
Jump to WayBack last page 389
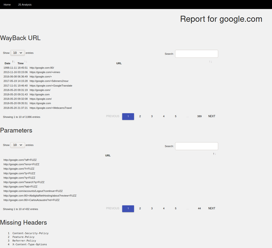pos(199,117)
